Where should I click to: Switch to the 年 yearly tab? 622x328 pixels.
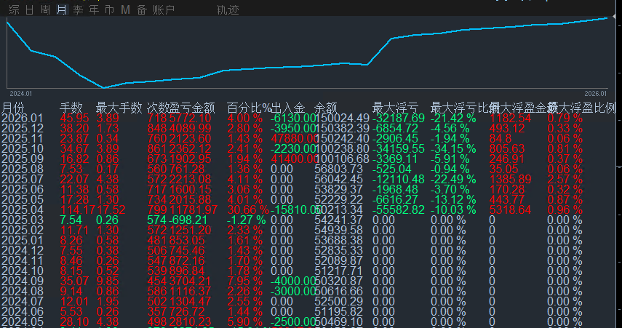click(94, 10)
